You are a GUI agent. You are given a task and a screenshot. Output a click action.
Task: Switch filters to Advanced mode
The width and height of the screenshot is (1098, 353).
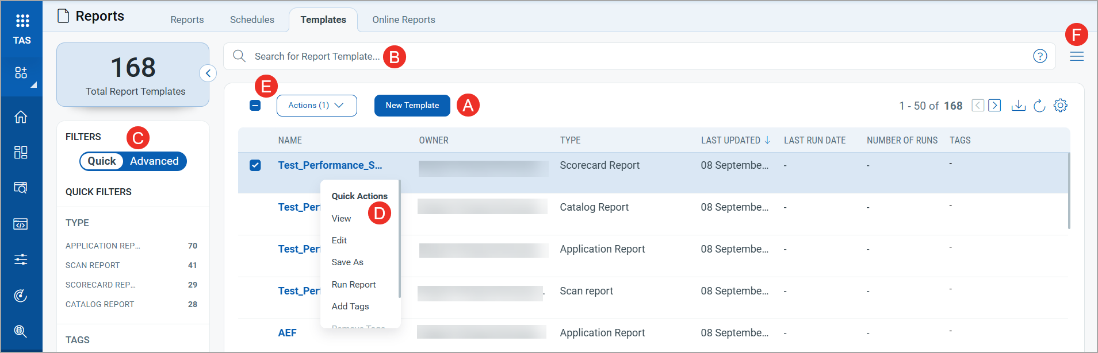coord(154,161)
